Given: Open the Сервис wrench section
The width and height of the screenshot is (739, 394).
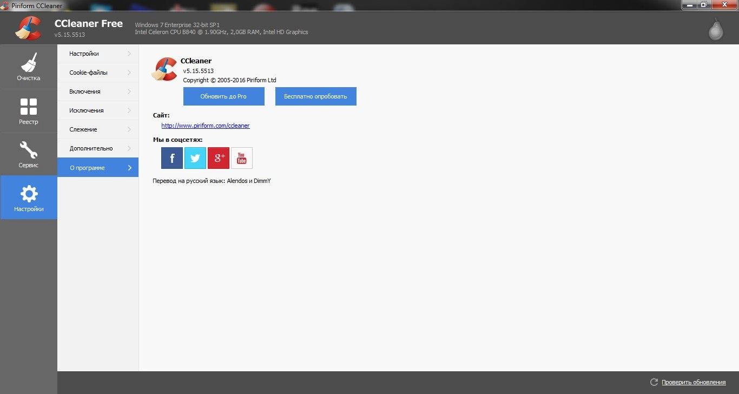Looking at the screenshot, I should 29,154.
